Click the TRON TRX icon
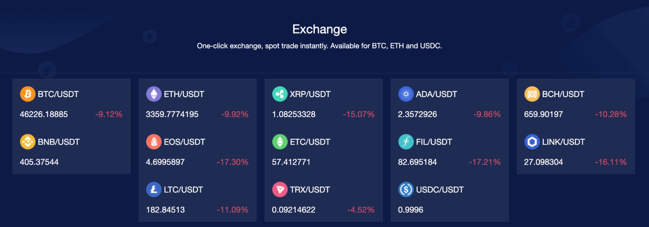The width and height of the screenshot is (649, 227). 280,190
